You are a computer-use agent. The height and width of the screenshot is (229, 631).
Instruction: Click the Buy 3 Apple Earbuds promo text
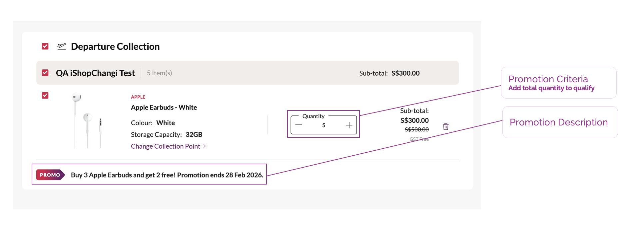point(167,175)
